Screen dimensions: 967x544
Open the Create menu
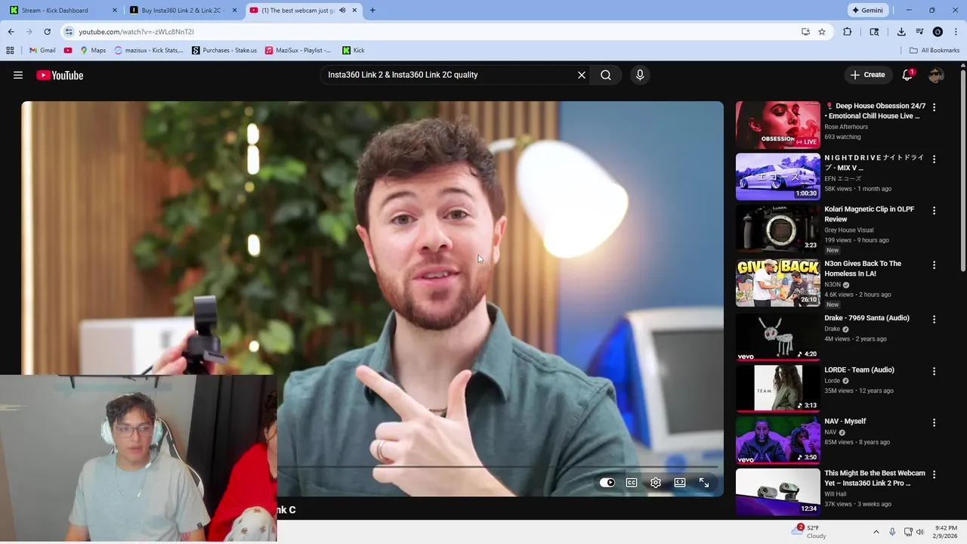[x=867, y=75]
